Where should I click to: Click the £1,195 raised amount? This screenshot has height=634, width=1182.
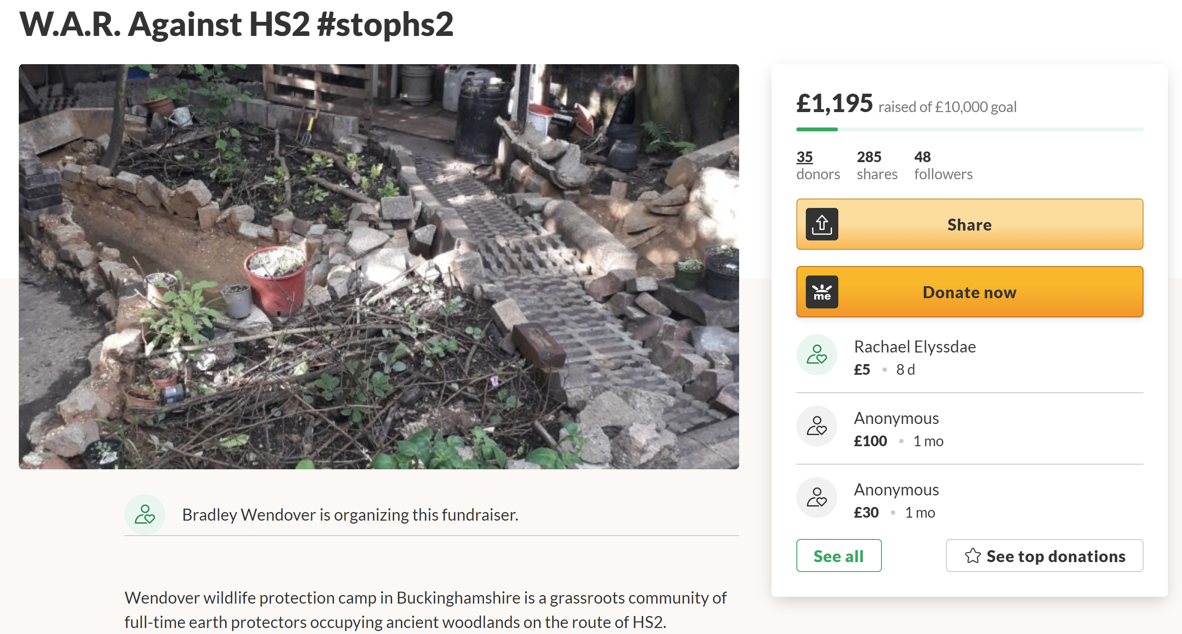(x=834, y=104)
